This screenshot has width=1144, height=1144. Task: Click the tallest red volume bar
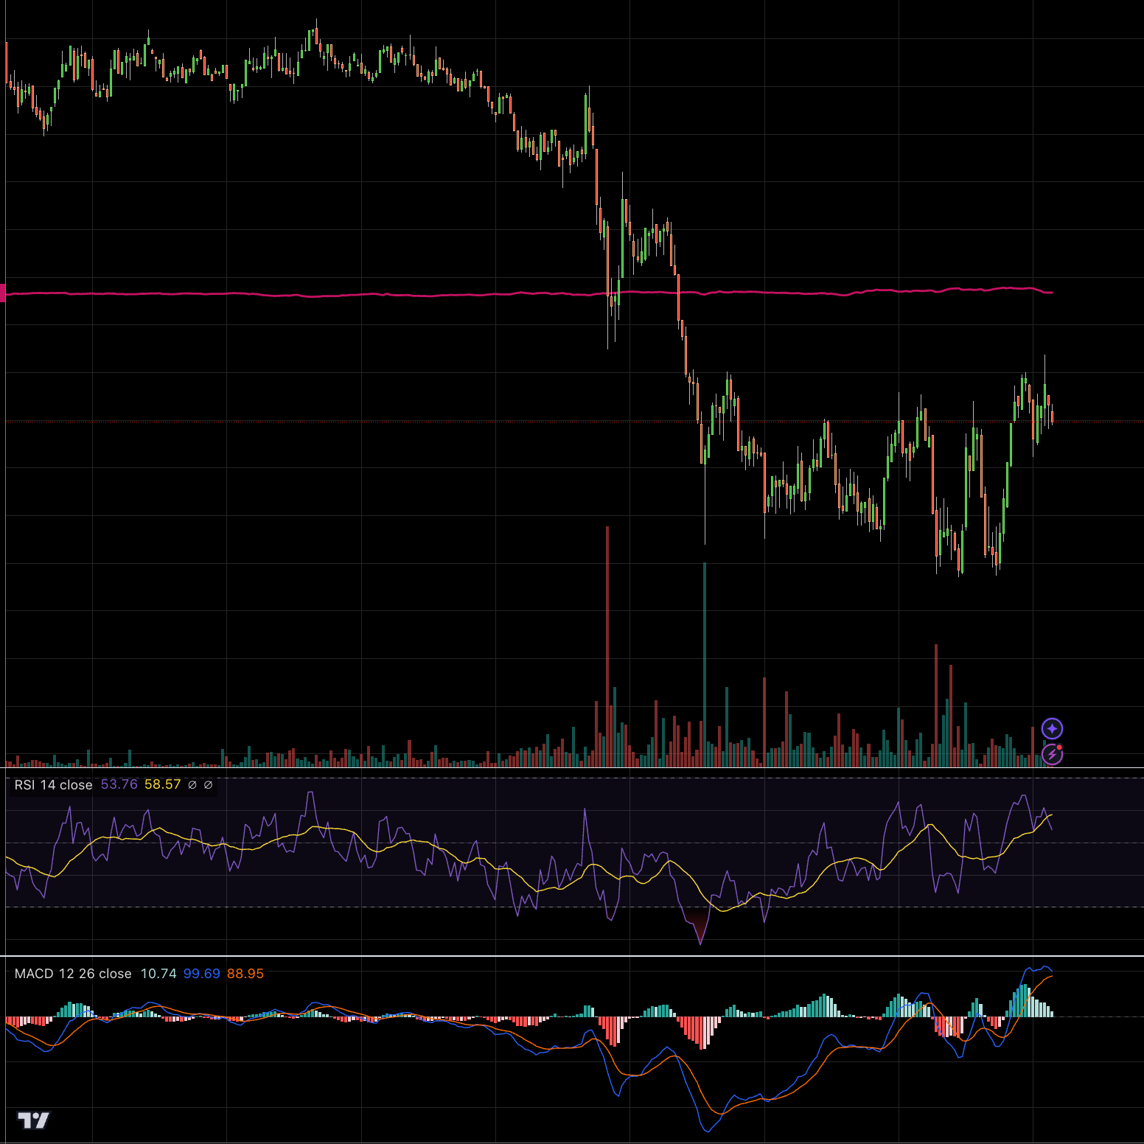tap(607, 641)
